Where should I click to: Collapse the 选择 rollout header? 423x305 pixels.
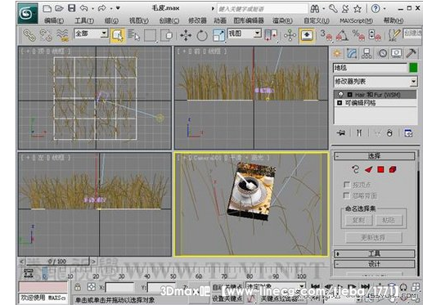click(374, 156)
